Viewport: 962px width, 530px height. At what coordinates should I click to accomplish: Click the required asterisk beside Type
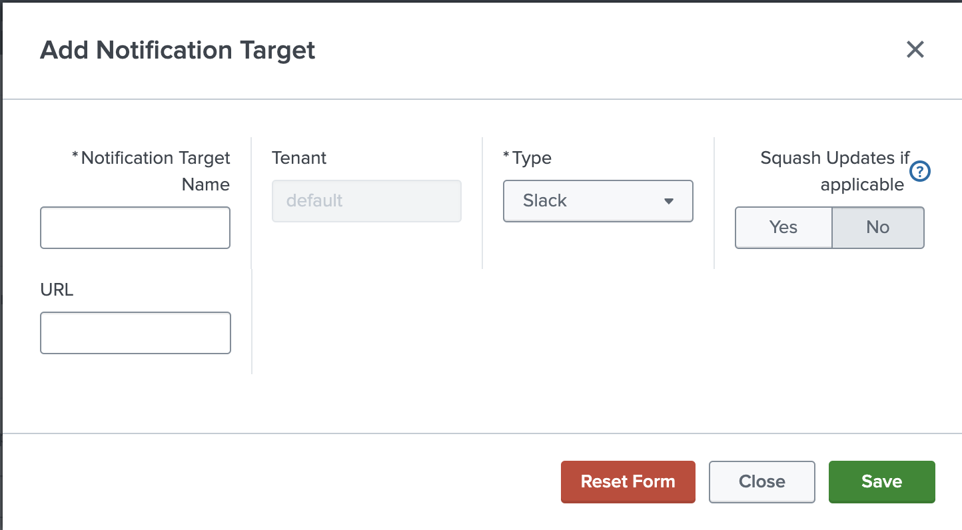tap(507, 156)
